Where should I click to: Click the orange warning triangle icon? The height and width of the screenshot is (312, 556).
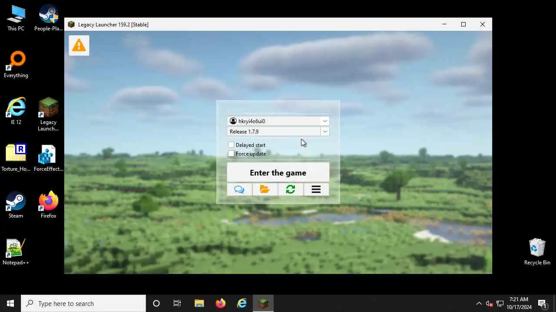pyautogui.click(x=79, y=45)
